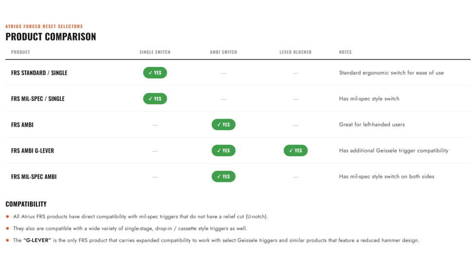Select the FRS MIL-SPEC / SINGLE product name
Image resolution: width=476 pixels, height=268 pixels.
[x=37, y=98]
